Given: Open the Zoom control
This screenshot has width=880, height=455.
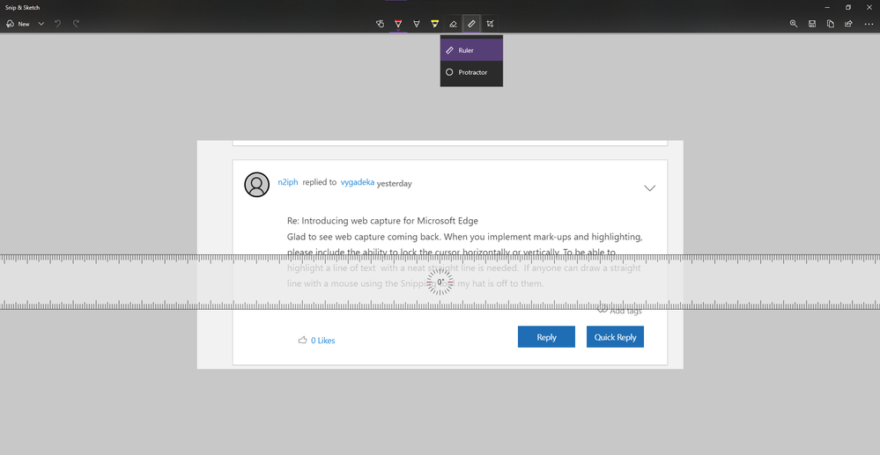Looking at the screenshot, I should point(794,24).
